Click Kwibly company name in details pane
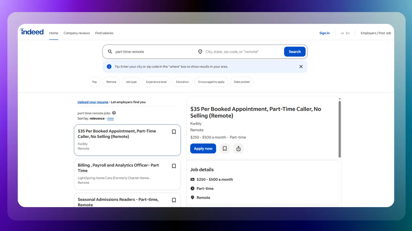This screenshot has height=231, width=412. click(x=196, y=123)
